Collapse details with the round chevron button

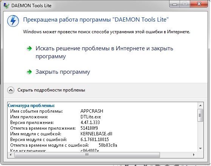coord(11,90)
